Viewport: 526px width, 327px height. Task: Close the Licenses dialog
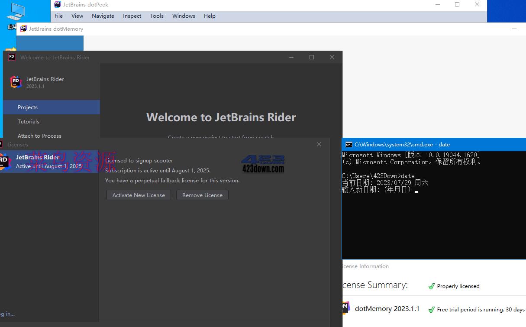point(319,144)
